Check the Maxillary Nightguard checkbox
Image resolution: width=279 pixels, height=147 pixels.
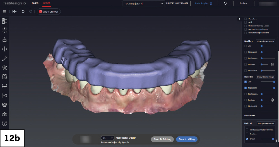click(246, 52)
